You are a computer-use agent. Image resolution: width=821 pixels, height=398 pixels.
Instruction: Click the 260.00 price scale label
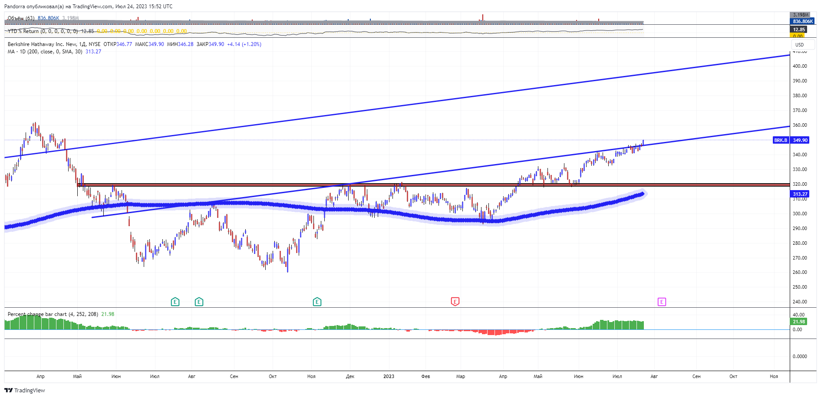click(800, 272)
